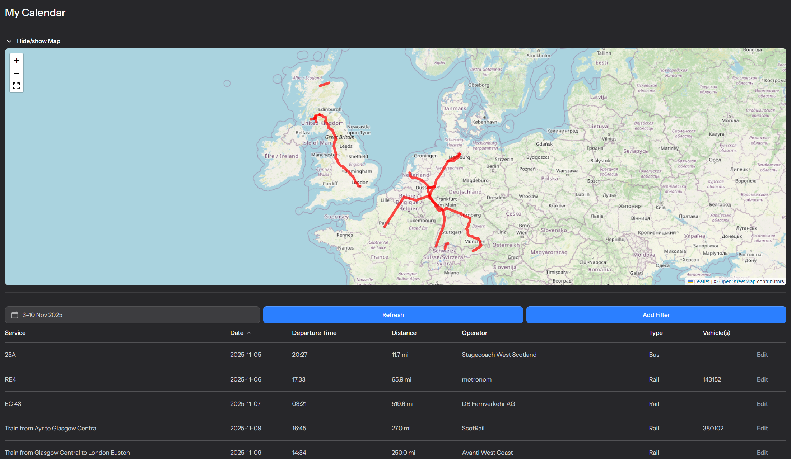
Task: Zoom in on the map
Action: pyautogui.click(x=17, y=60)
